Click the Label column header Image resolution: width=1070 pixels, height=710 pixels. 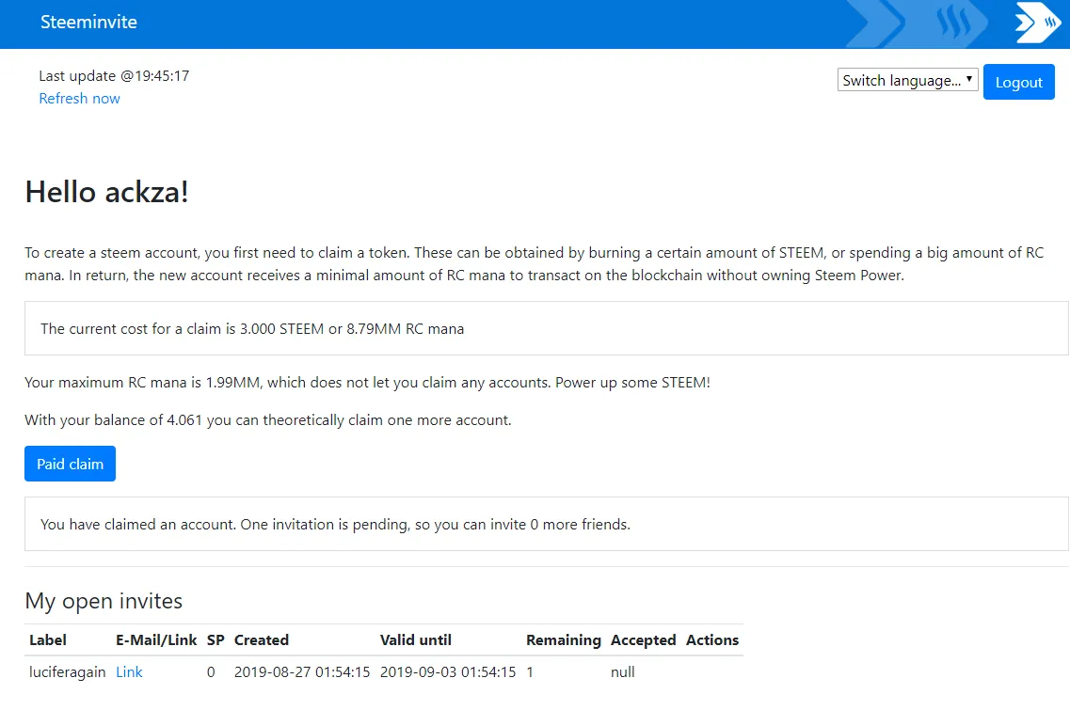48,639
